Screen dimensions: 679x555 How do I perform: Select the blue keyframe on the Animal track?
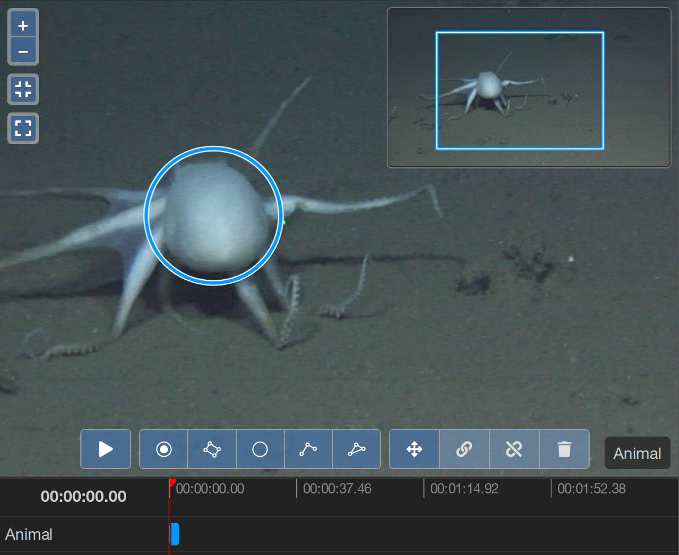175,534
